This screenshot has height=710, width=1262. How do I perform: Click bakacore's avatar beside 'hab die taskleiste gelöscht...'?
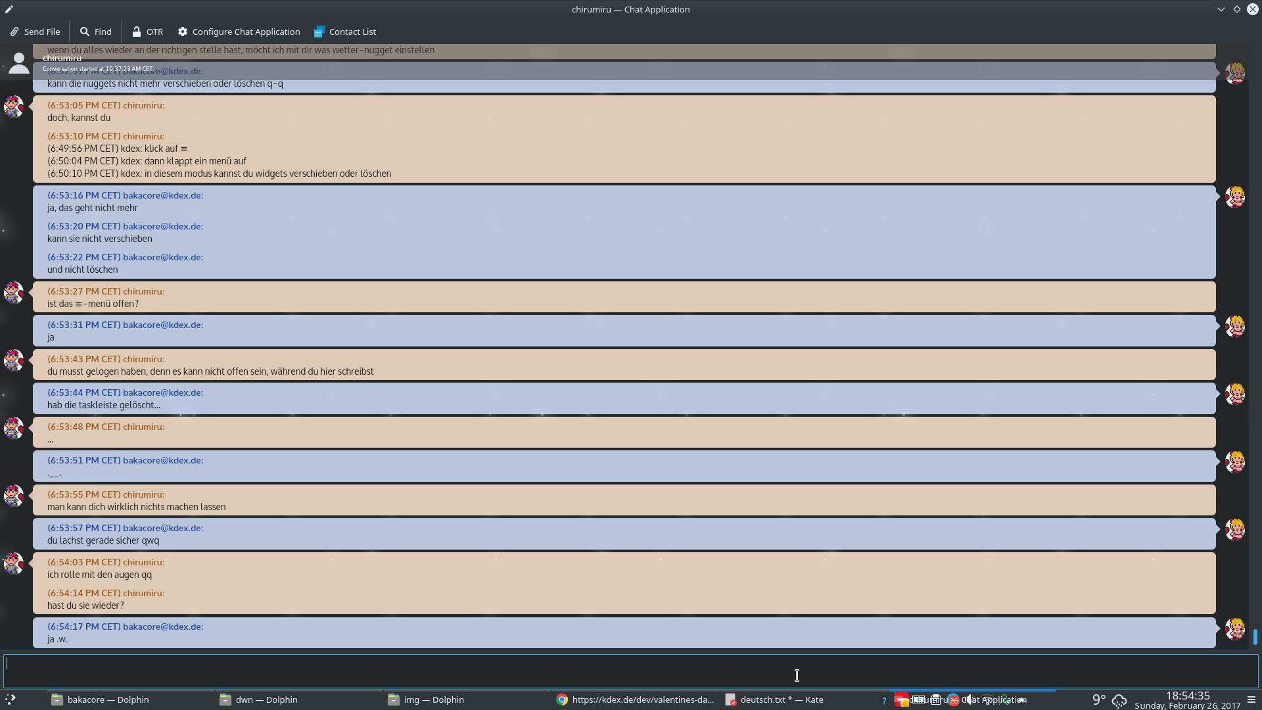click(x=1235, y=394)
